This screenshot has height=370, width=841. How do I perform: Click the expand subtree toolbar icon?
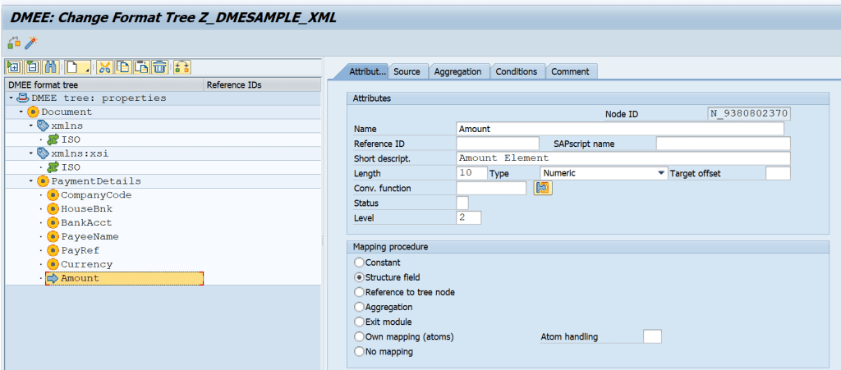[x=14, y=67]
